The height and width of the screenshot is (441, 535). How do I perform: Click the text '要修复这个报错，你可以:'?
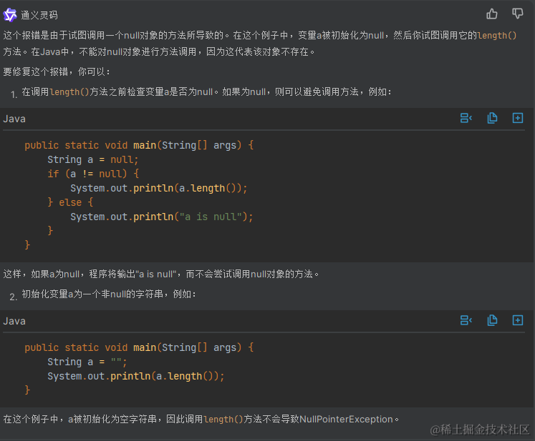point(57,72)
